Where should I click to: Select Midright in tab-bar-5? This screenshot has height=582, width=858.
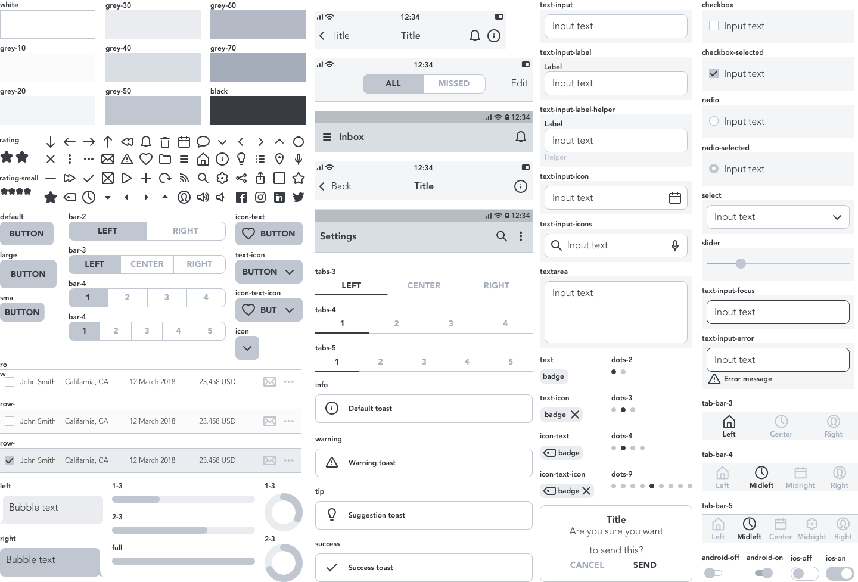point(812,529)
